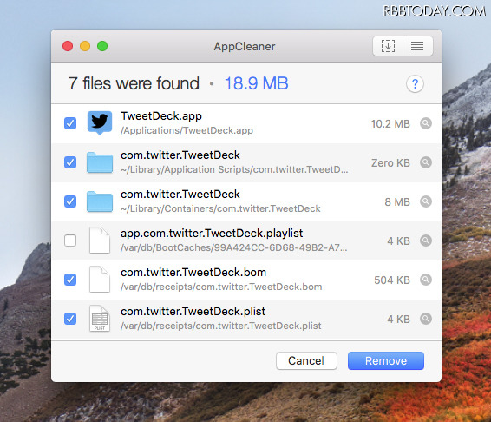Click magnifier icon for Zero KB Application Scripts folder
The width and height of the screenshot is (491, 422).
tap(426, 162)
